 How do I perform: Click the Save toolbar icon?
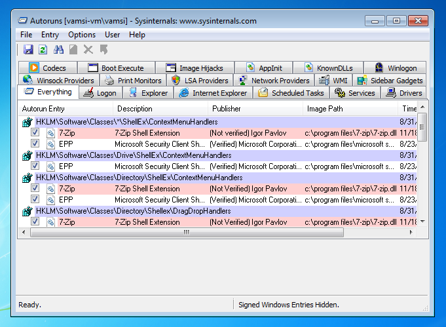coord(28,50)
